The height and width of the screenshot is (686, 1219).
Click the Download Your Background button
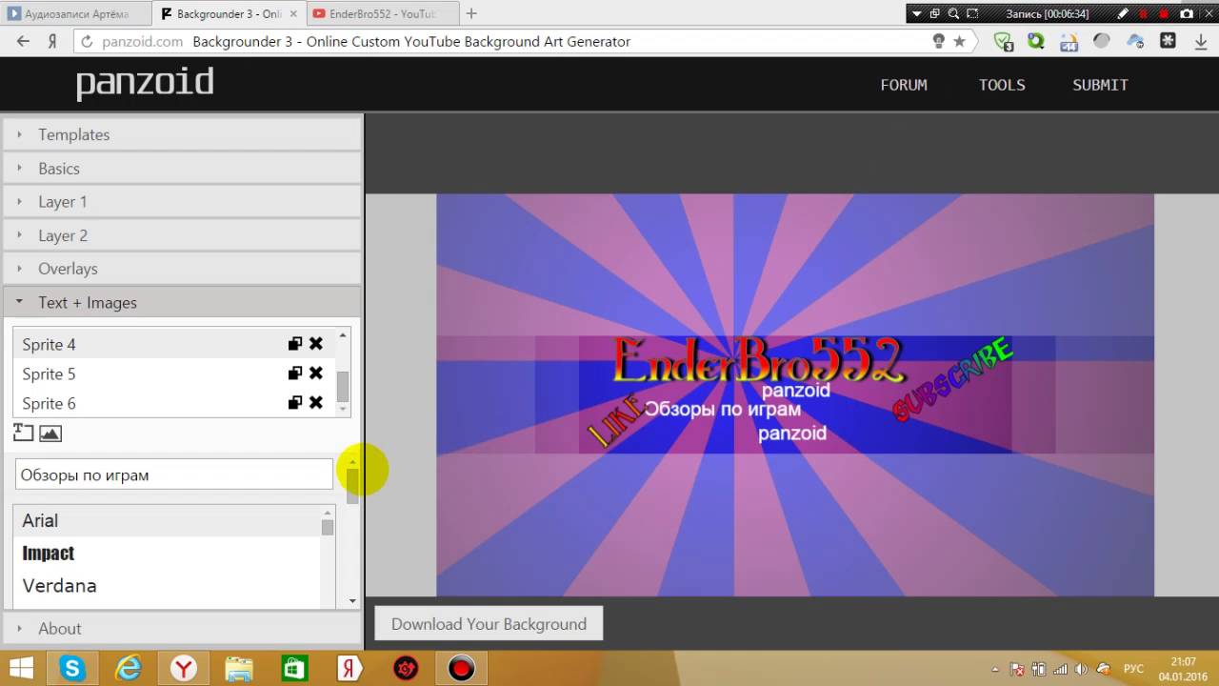pos(489,624)
